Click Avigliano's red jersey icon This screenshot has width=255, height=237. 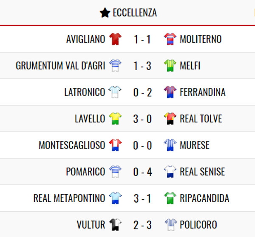click(115, 39)
